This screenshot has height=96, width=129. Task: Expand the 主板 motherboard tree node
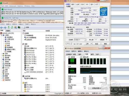pos(1,54)
